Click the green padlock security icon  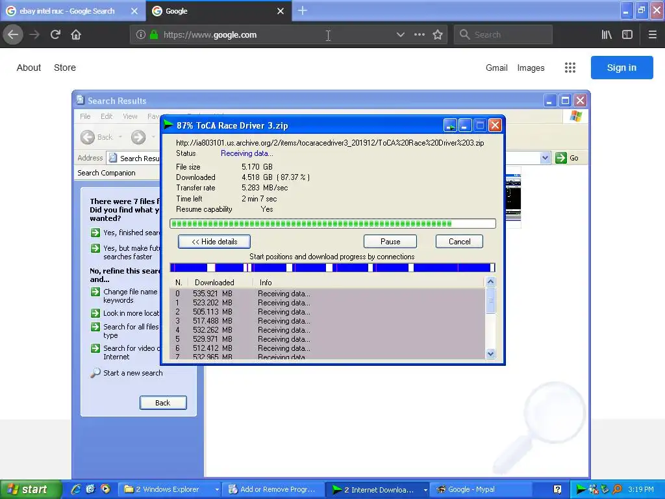[154, 35]
